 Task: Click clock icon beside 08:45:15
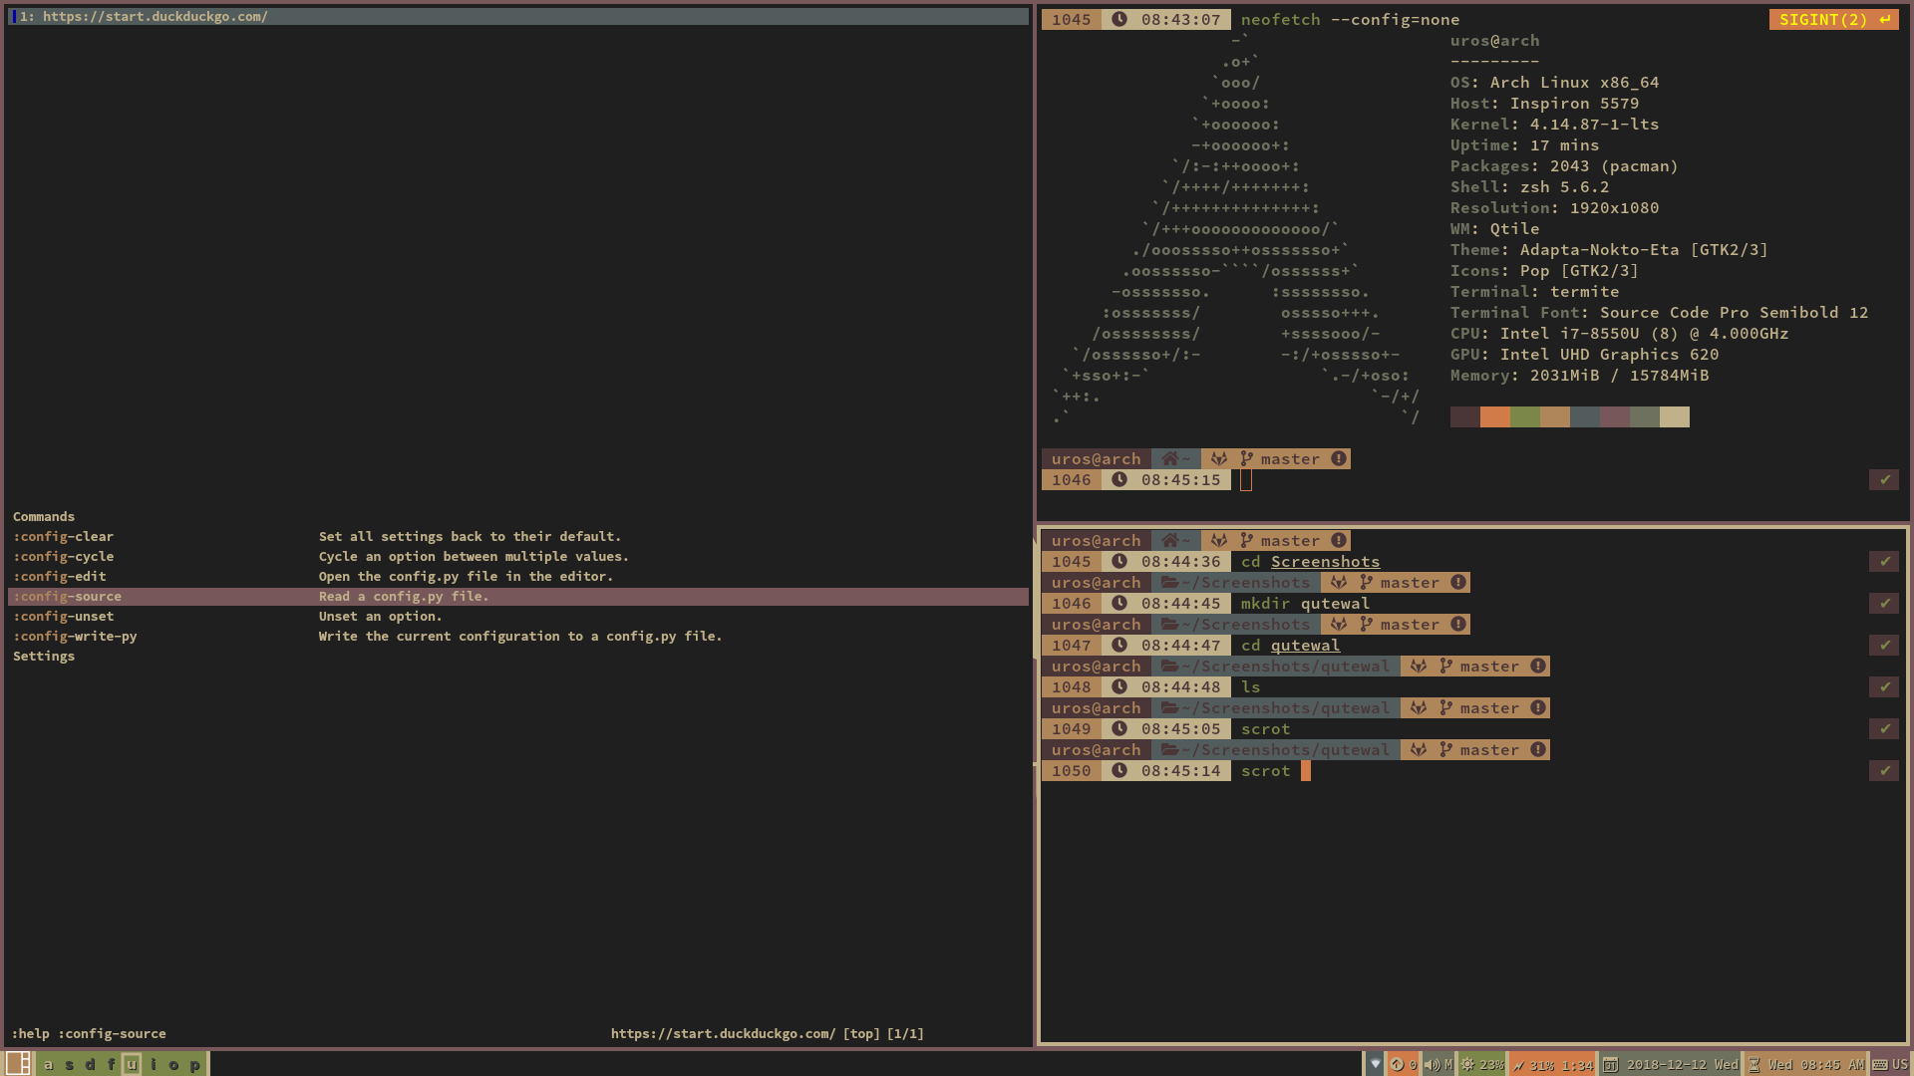(1119, 479)
